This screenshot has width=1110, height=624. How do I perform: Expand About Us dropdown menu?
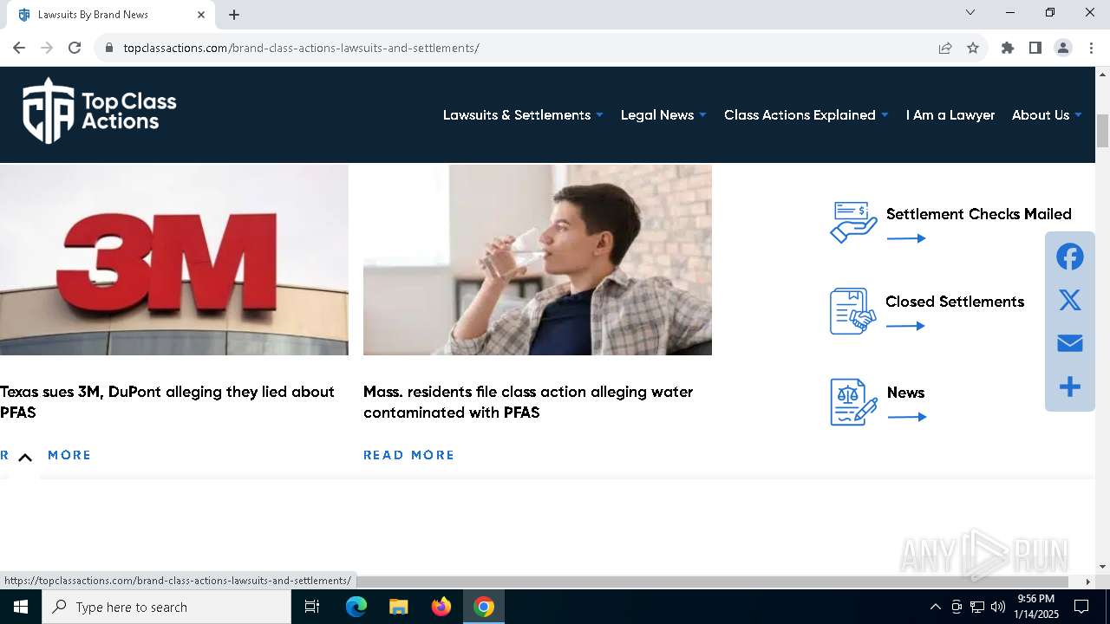[x=1047, y=115]
